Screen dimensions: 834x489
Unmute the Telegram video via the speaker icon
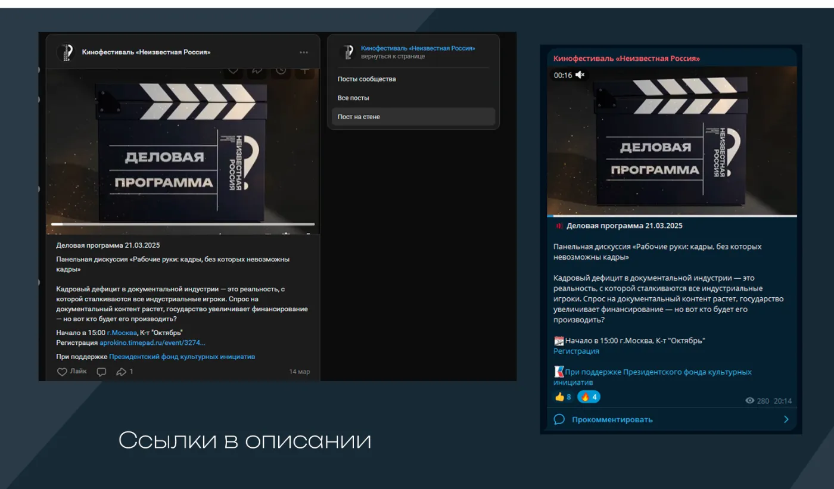(580, 75)
